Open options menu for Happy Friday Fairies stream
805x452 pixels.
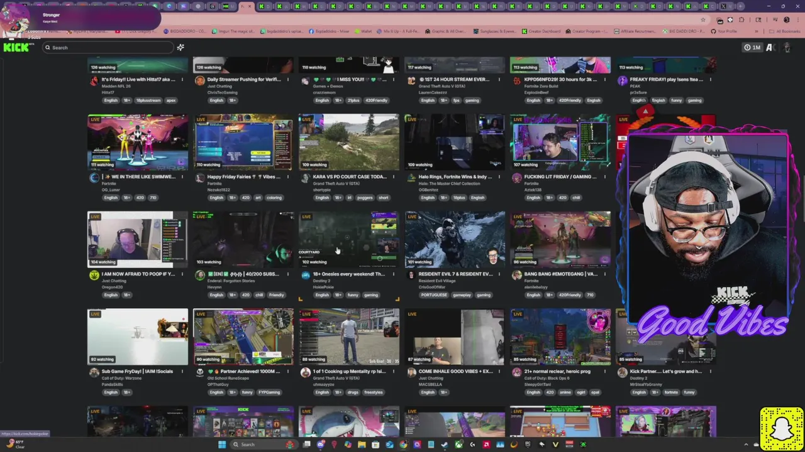(x=288, y=177)
